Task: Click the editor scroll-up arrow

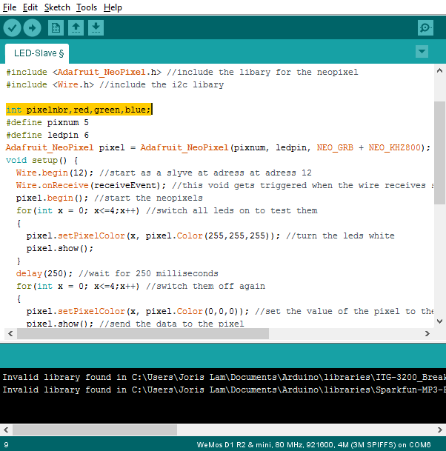Action: point(439,70)
